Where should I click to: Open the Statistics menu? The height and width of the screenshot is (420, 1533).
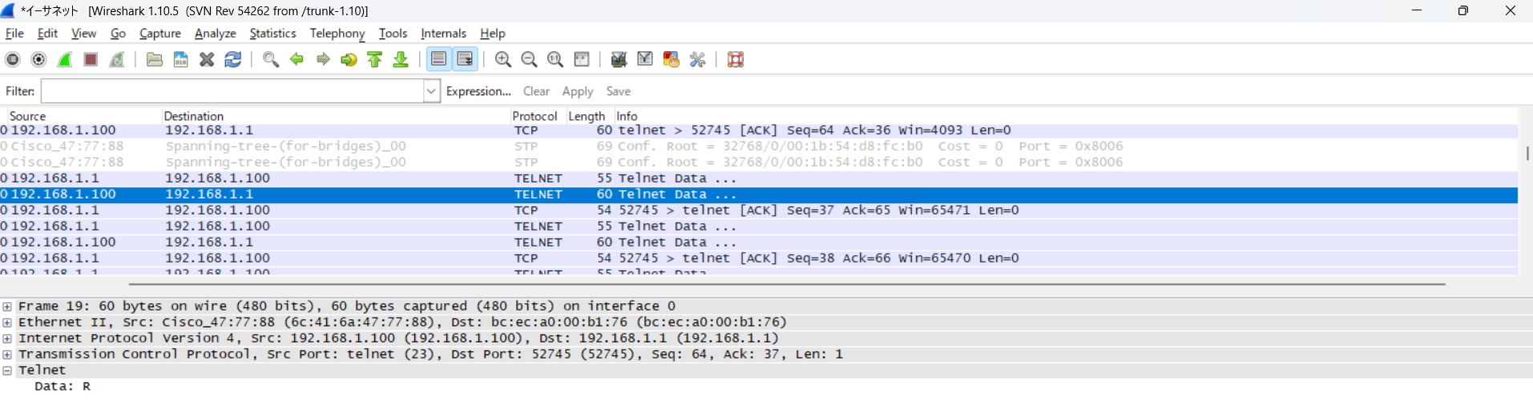point(272,34)
